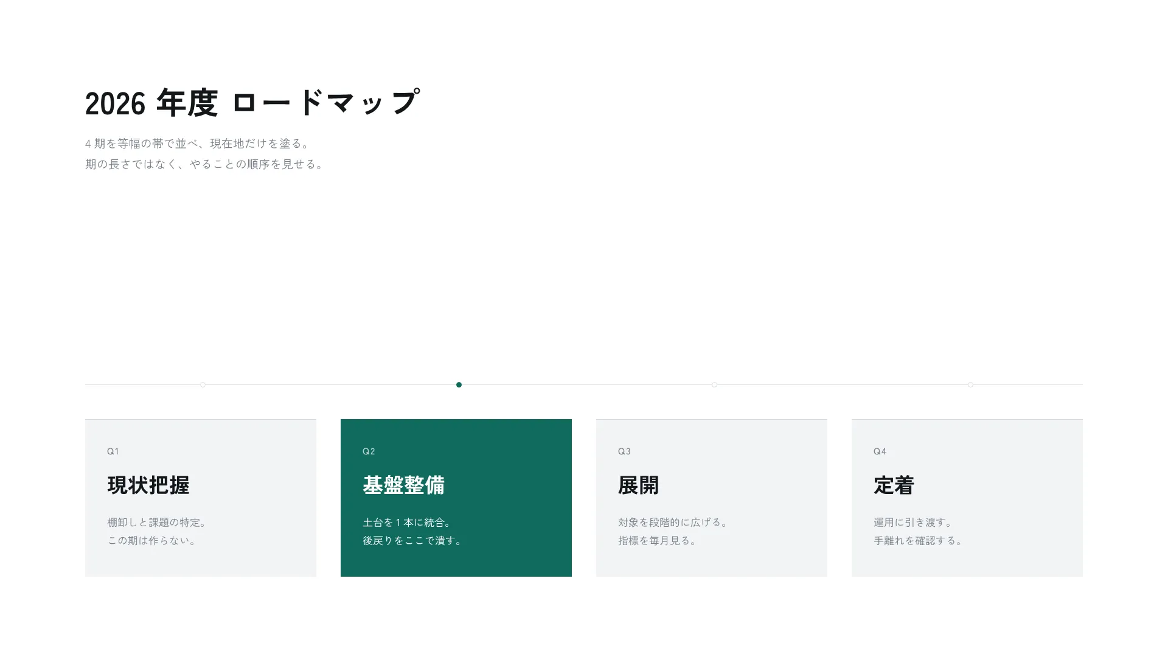Click the line 期の長さではなく、やることの順序を見せる。
The width and height of the screenshot is (1168, 657).
point(205,164)
